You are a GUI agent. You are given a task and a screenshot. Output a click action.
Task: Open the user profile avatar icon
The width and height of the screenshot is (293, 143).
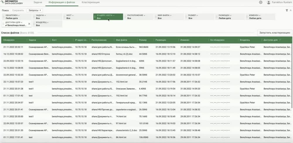269,2
